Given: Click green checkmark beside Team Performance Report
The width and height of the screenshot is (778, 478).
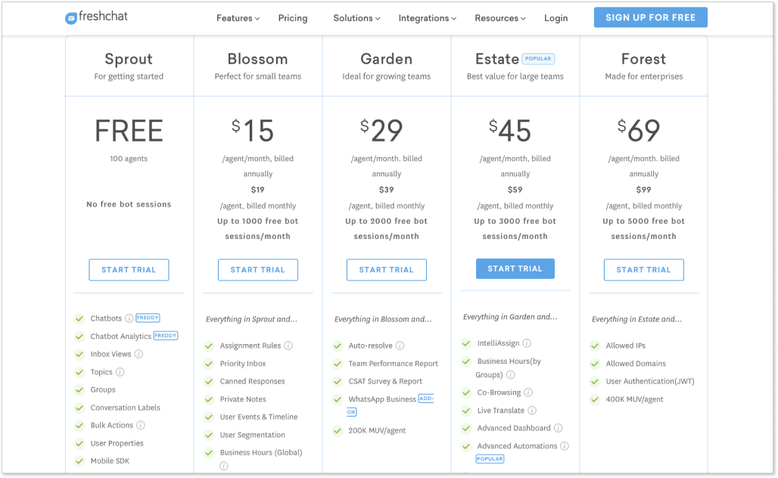Looking at the screenshot, I should coord(338,364).
